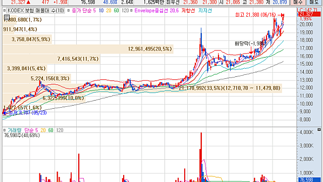Screen dimensions: 323x182
Task: Click the 76,598주(48.69%) volume readout
Action: [22, 135]
